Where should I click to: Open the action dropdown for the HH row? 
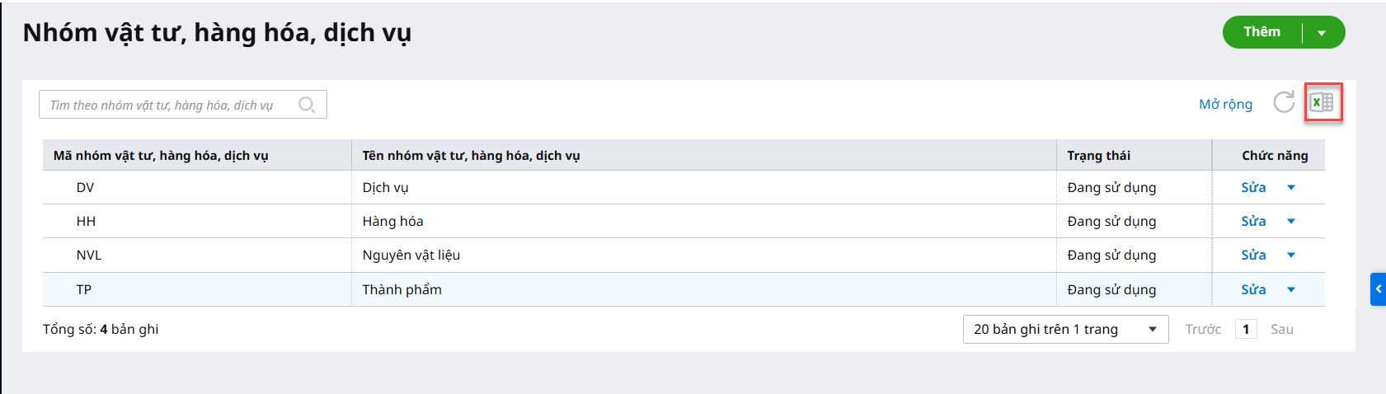1291,222
